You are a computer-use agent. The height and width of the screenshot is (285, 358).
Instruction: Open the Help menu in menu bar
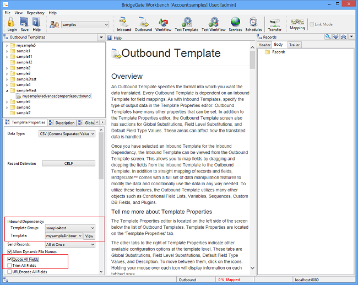(52, 13)
